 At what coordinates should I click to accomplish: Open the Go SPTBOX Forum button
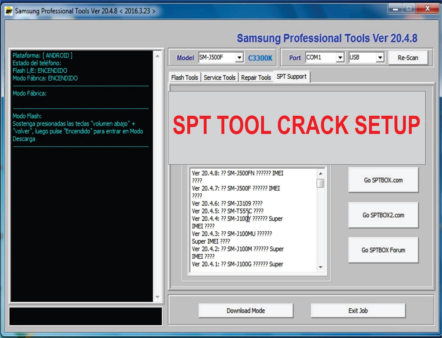coord(383,250)
